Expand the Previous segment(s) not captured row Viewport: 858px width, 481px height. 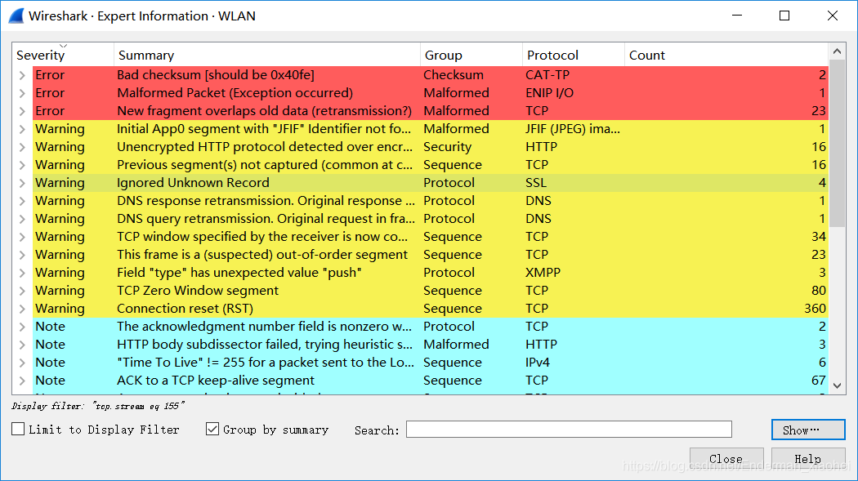pos(22,165)
